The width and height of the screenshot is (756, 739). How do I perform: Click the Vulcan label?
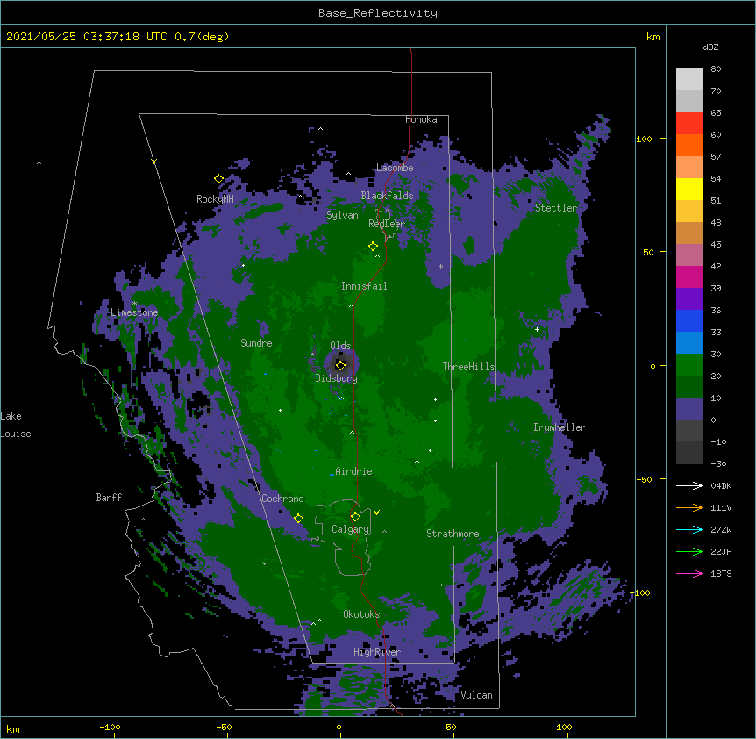476,695
